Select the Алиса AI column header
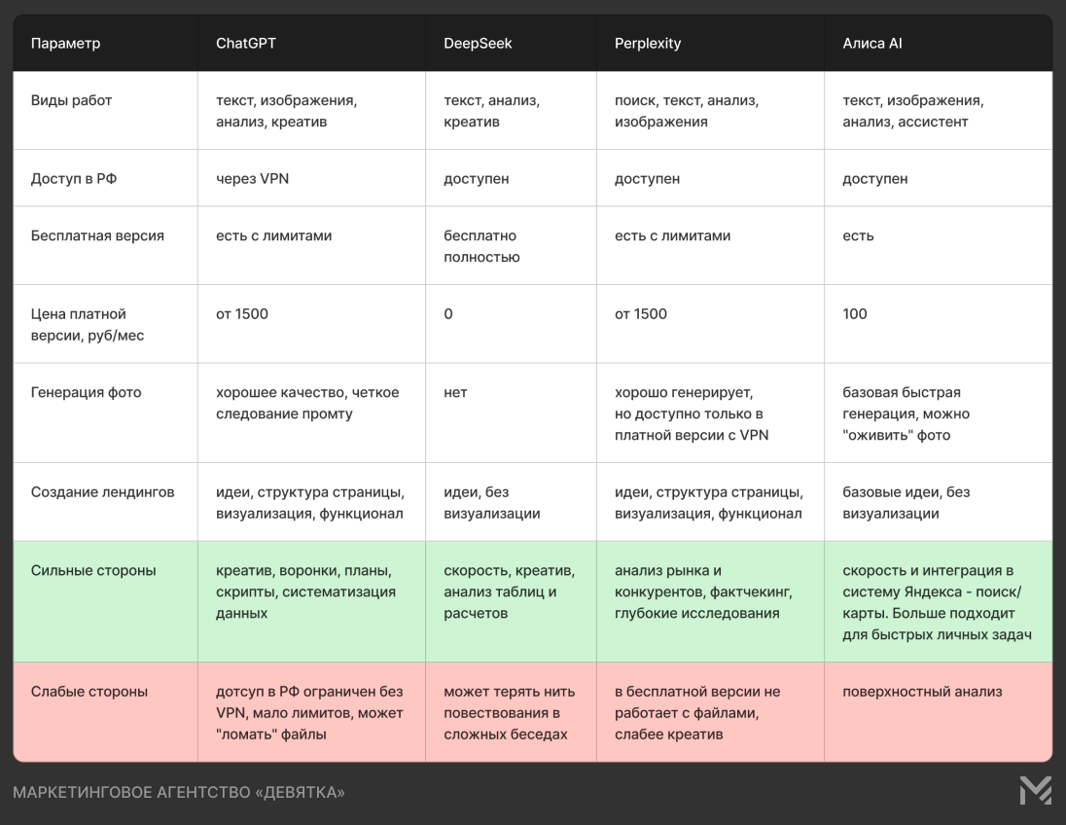 coord(872,44)
